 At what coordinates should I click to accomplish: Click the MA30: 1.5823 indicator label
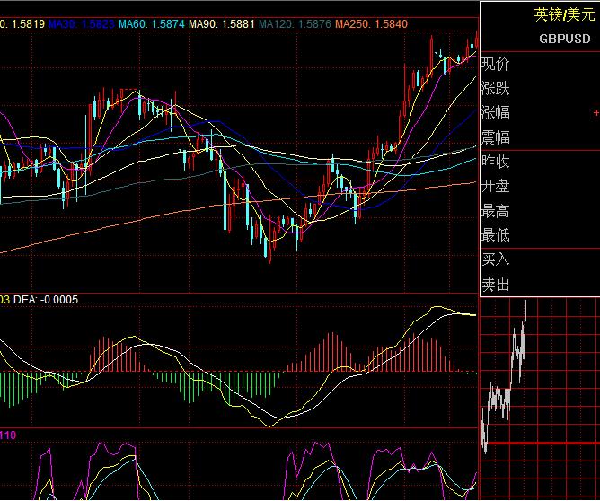(x=81, y=24)
